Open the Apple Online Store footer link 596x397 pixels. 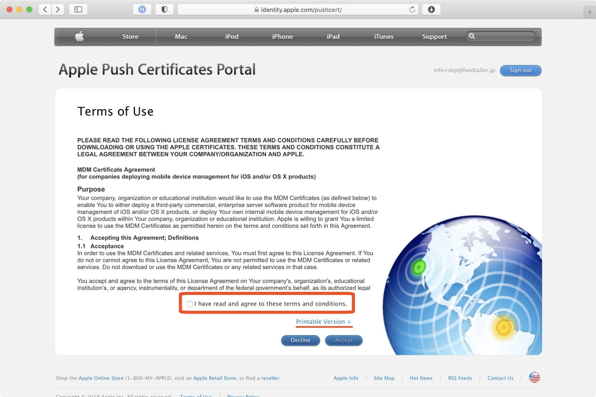coord(101,378)
